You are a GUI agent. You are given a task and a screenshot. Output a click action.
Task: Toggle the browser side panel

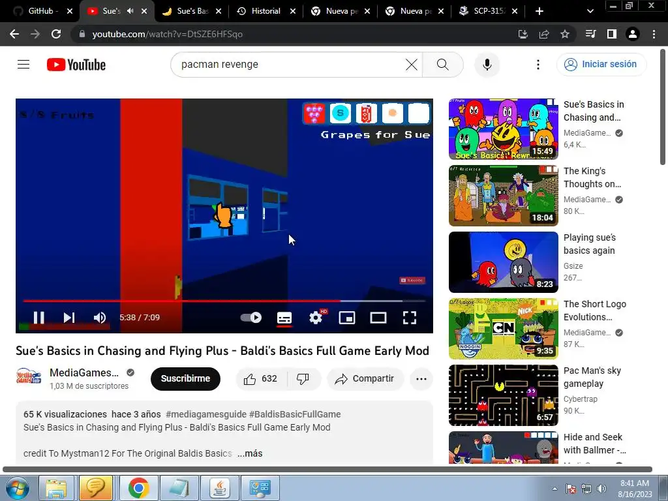(x=612, y=34)
